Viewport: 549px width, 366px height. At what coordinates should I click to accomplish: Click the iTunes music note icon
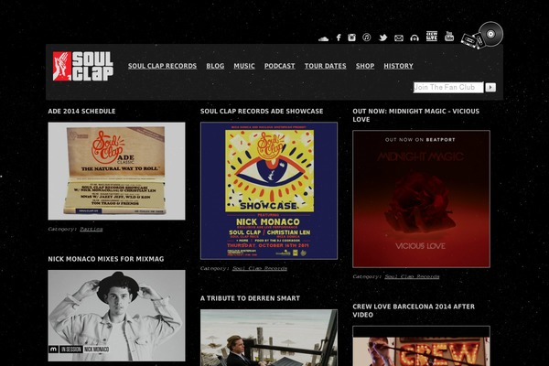point(367,38)
